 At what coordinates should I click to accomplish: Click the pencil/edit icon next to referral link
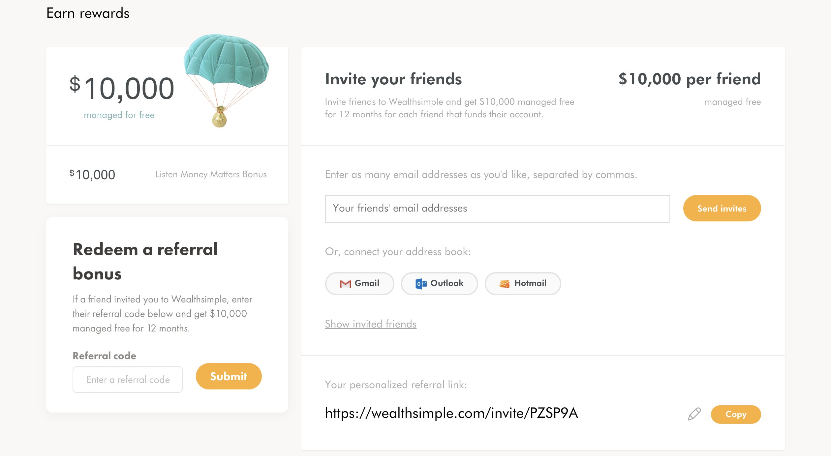tap(693, 414)
